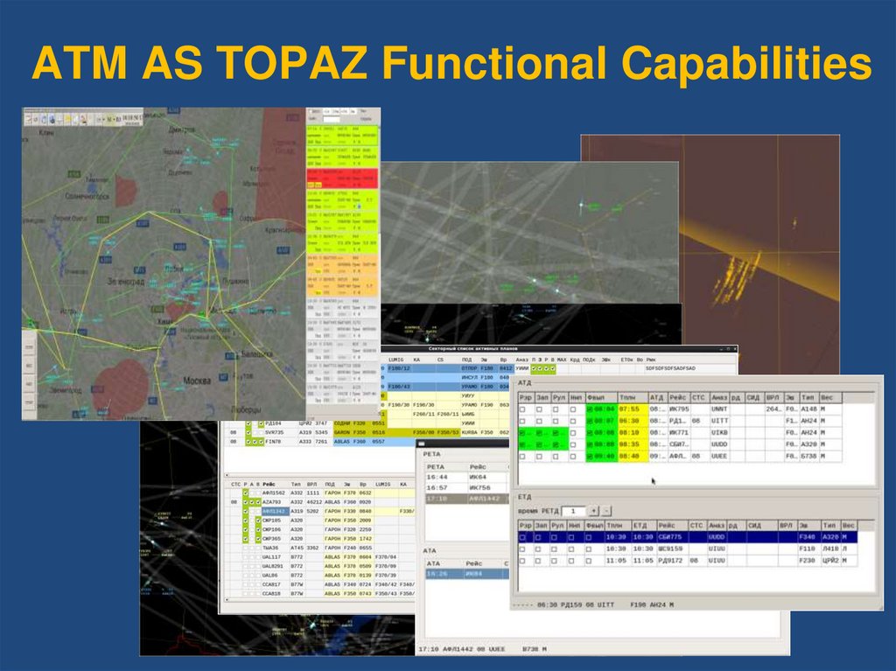The image size is (896, 671).
Task: Select the Л410 type cell in ЕТД table
Action: coord(830,549)
